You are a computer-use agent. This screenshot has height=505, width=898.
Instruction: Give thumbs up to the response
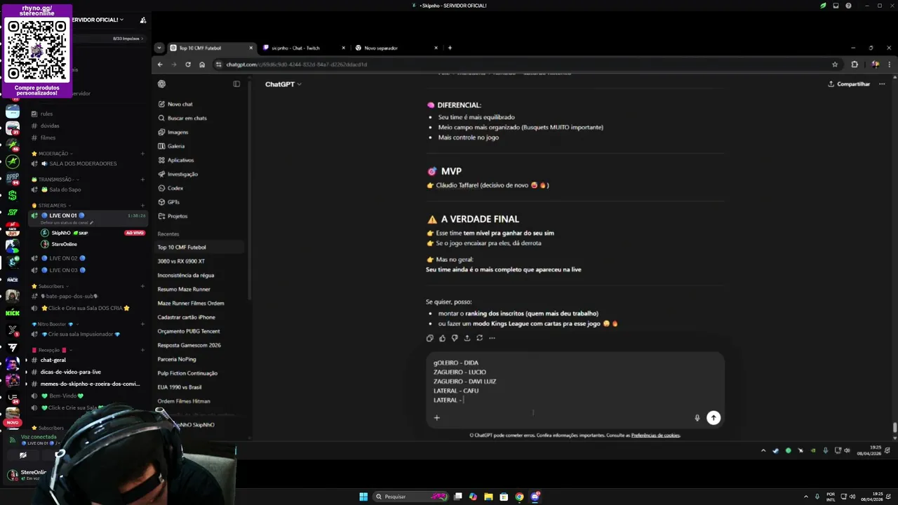(x=442, y=338)
